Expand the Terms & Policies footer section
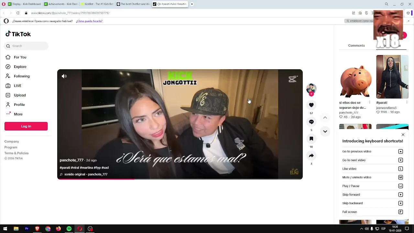The image size is (414, 233). pyautogui.click(x=16, y=153)
